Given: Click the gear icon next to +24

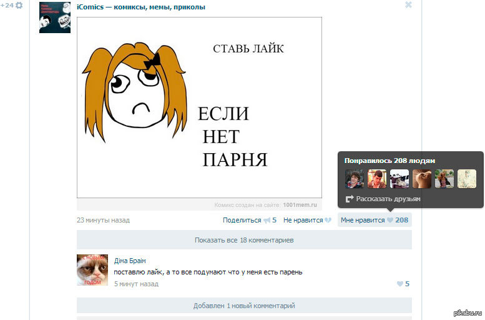Looking at the screenshot, I should click(x=19, y=5).
